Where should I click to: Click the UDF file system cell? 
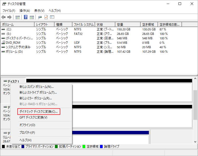[x=77, y=43]
